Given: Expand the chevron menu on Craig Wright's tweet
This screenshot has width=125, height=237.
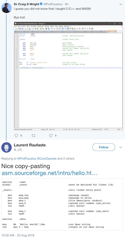Looking at the screenshot, I should pos(121,4).
